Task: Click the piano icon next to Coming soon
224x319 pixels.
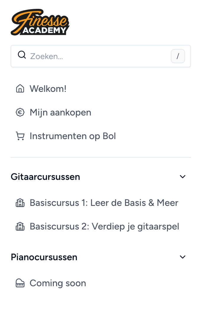Action: (20, 283)
